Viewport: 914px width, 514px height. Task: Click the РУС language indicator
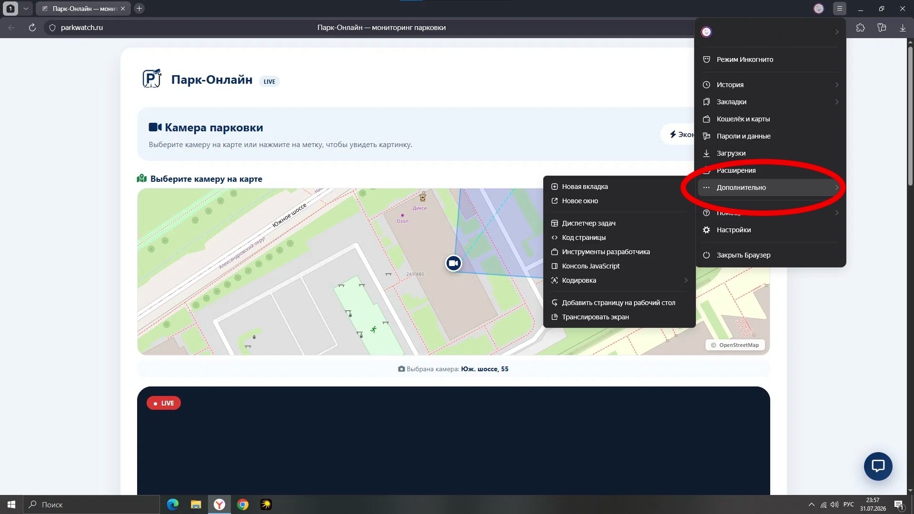[848, 504]
